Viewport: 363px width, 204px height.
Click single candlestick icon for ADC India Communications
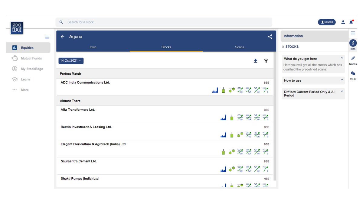(223, 90)
